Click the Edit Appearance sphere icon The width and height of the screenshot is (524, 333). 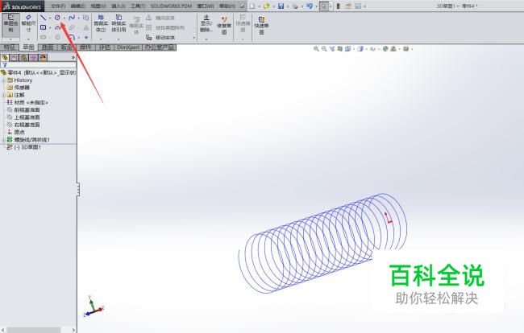385,49
